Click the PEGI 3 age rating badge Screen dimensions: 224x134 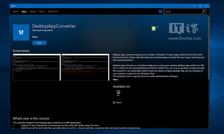coord(153,29)
